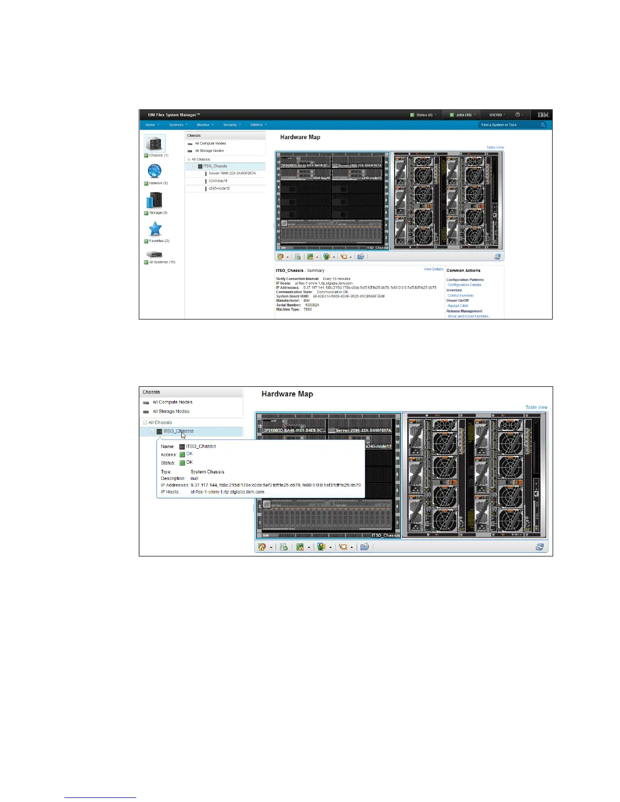Screen dimensions: 620x802
Task: Open the Security menu
Action: point(232,125)
